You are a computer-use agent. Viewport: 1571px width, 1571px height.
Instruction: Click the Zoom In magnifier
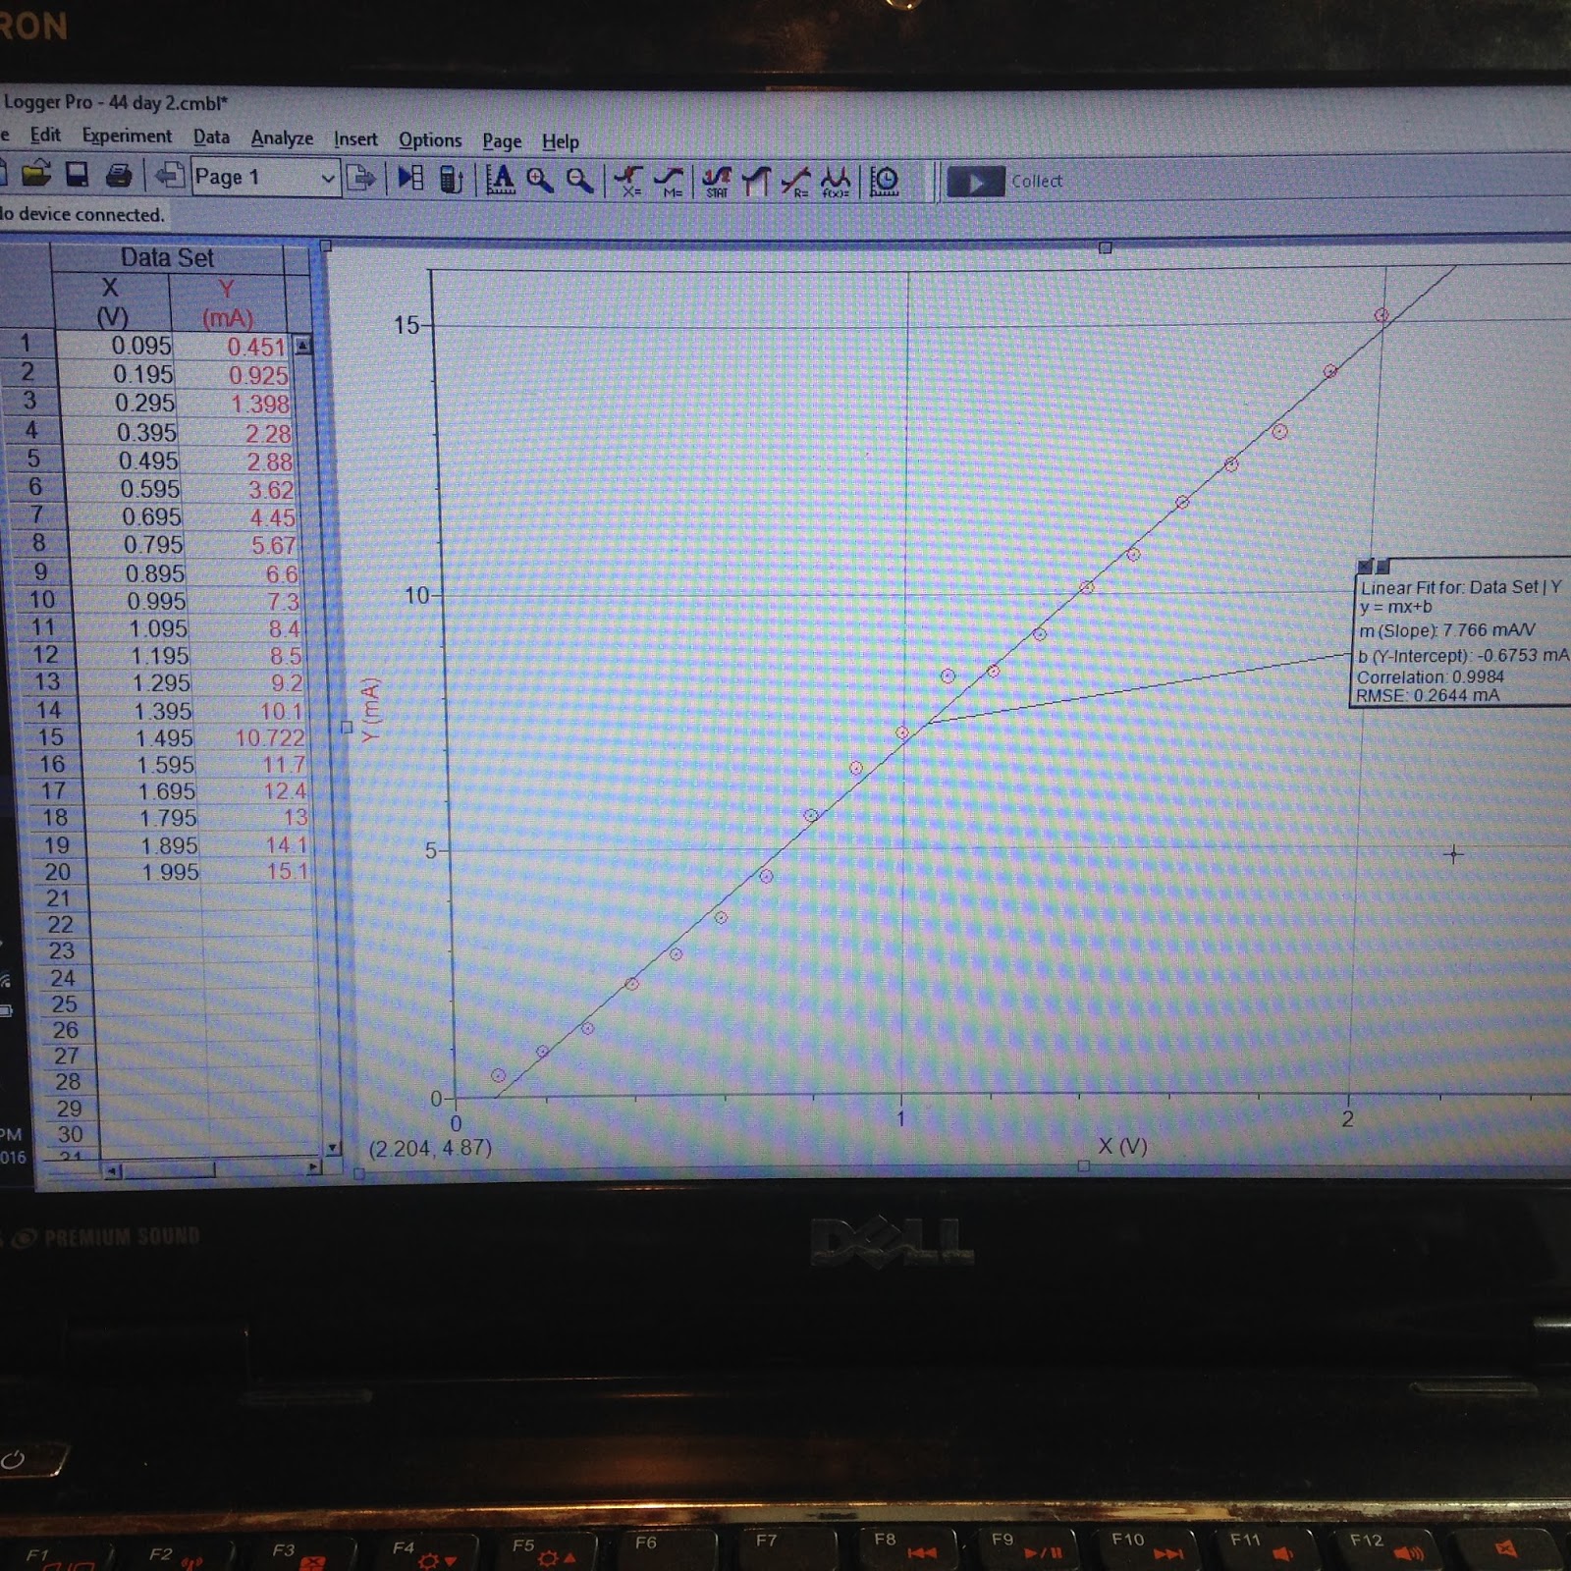[x=539, y=180]
